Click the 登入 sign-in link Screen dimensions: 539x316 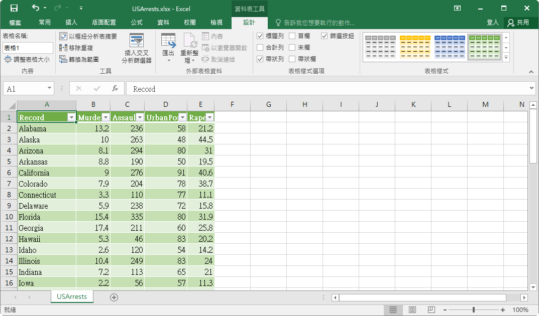click(x=493, y=23)
